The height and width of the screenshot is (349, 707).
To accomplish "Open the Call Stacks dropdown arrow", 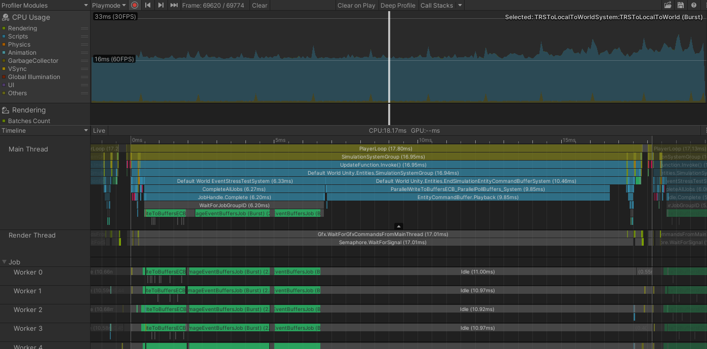I will click(x=460, y=5).
